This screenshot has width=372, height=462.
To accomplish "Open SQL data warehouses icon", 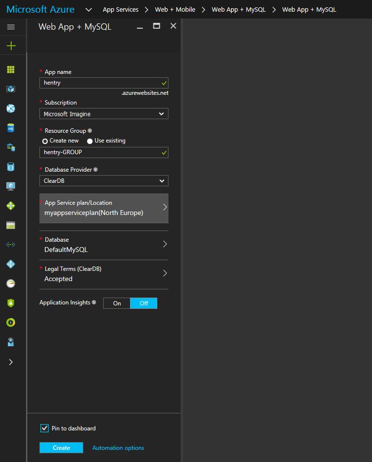I will click(11, 147).
